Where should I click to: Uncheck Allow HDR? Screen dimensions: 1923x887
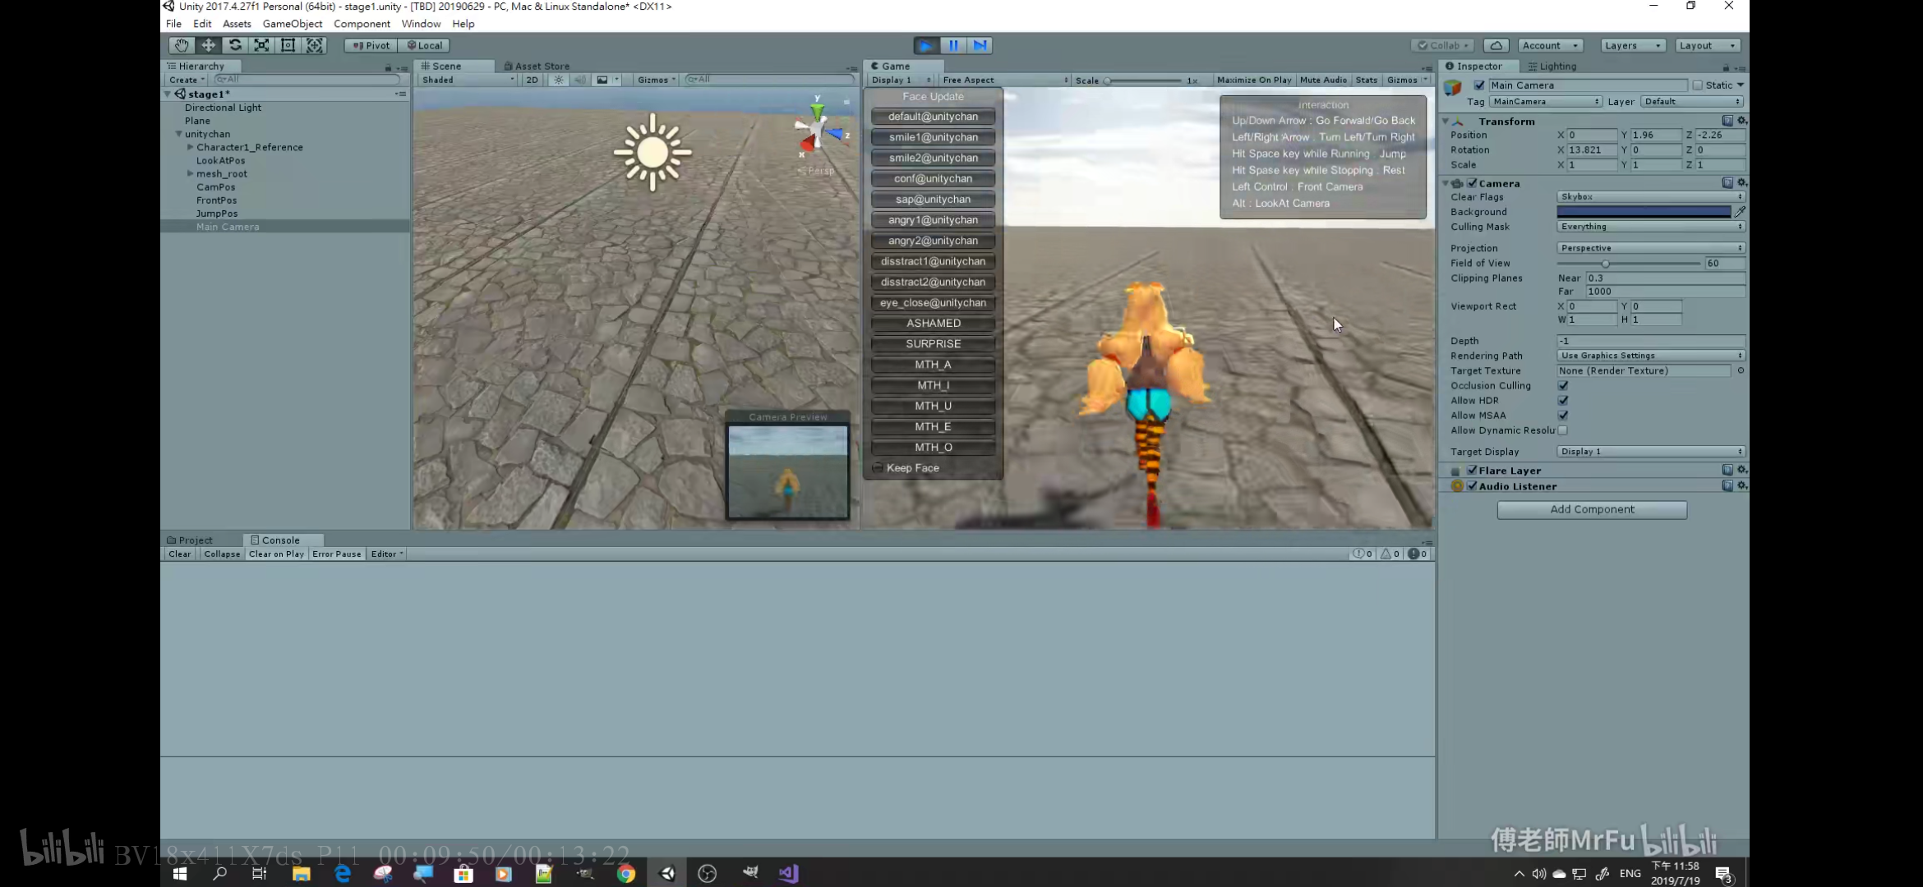1562,400
